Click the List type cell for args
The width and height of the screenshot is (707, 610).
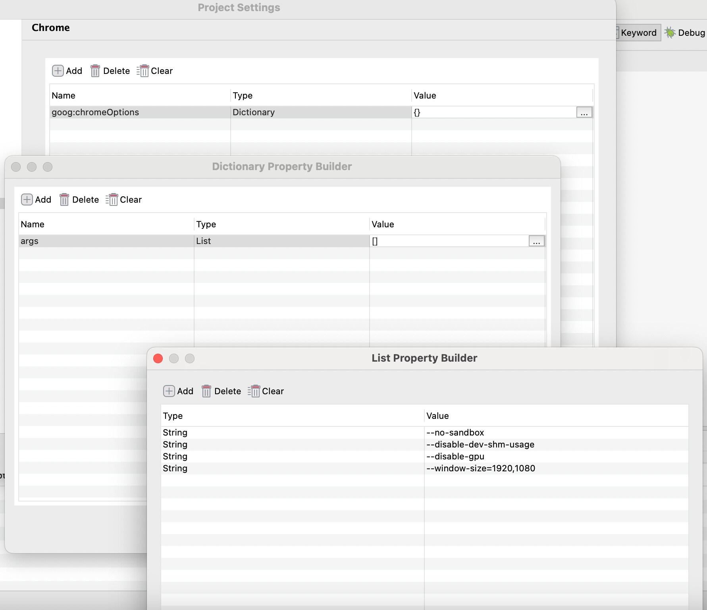[204, 241]
